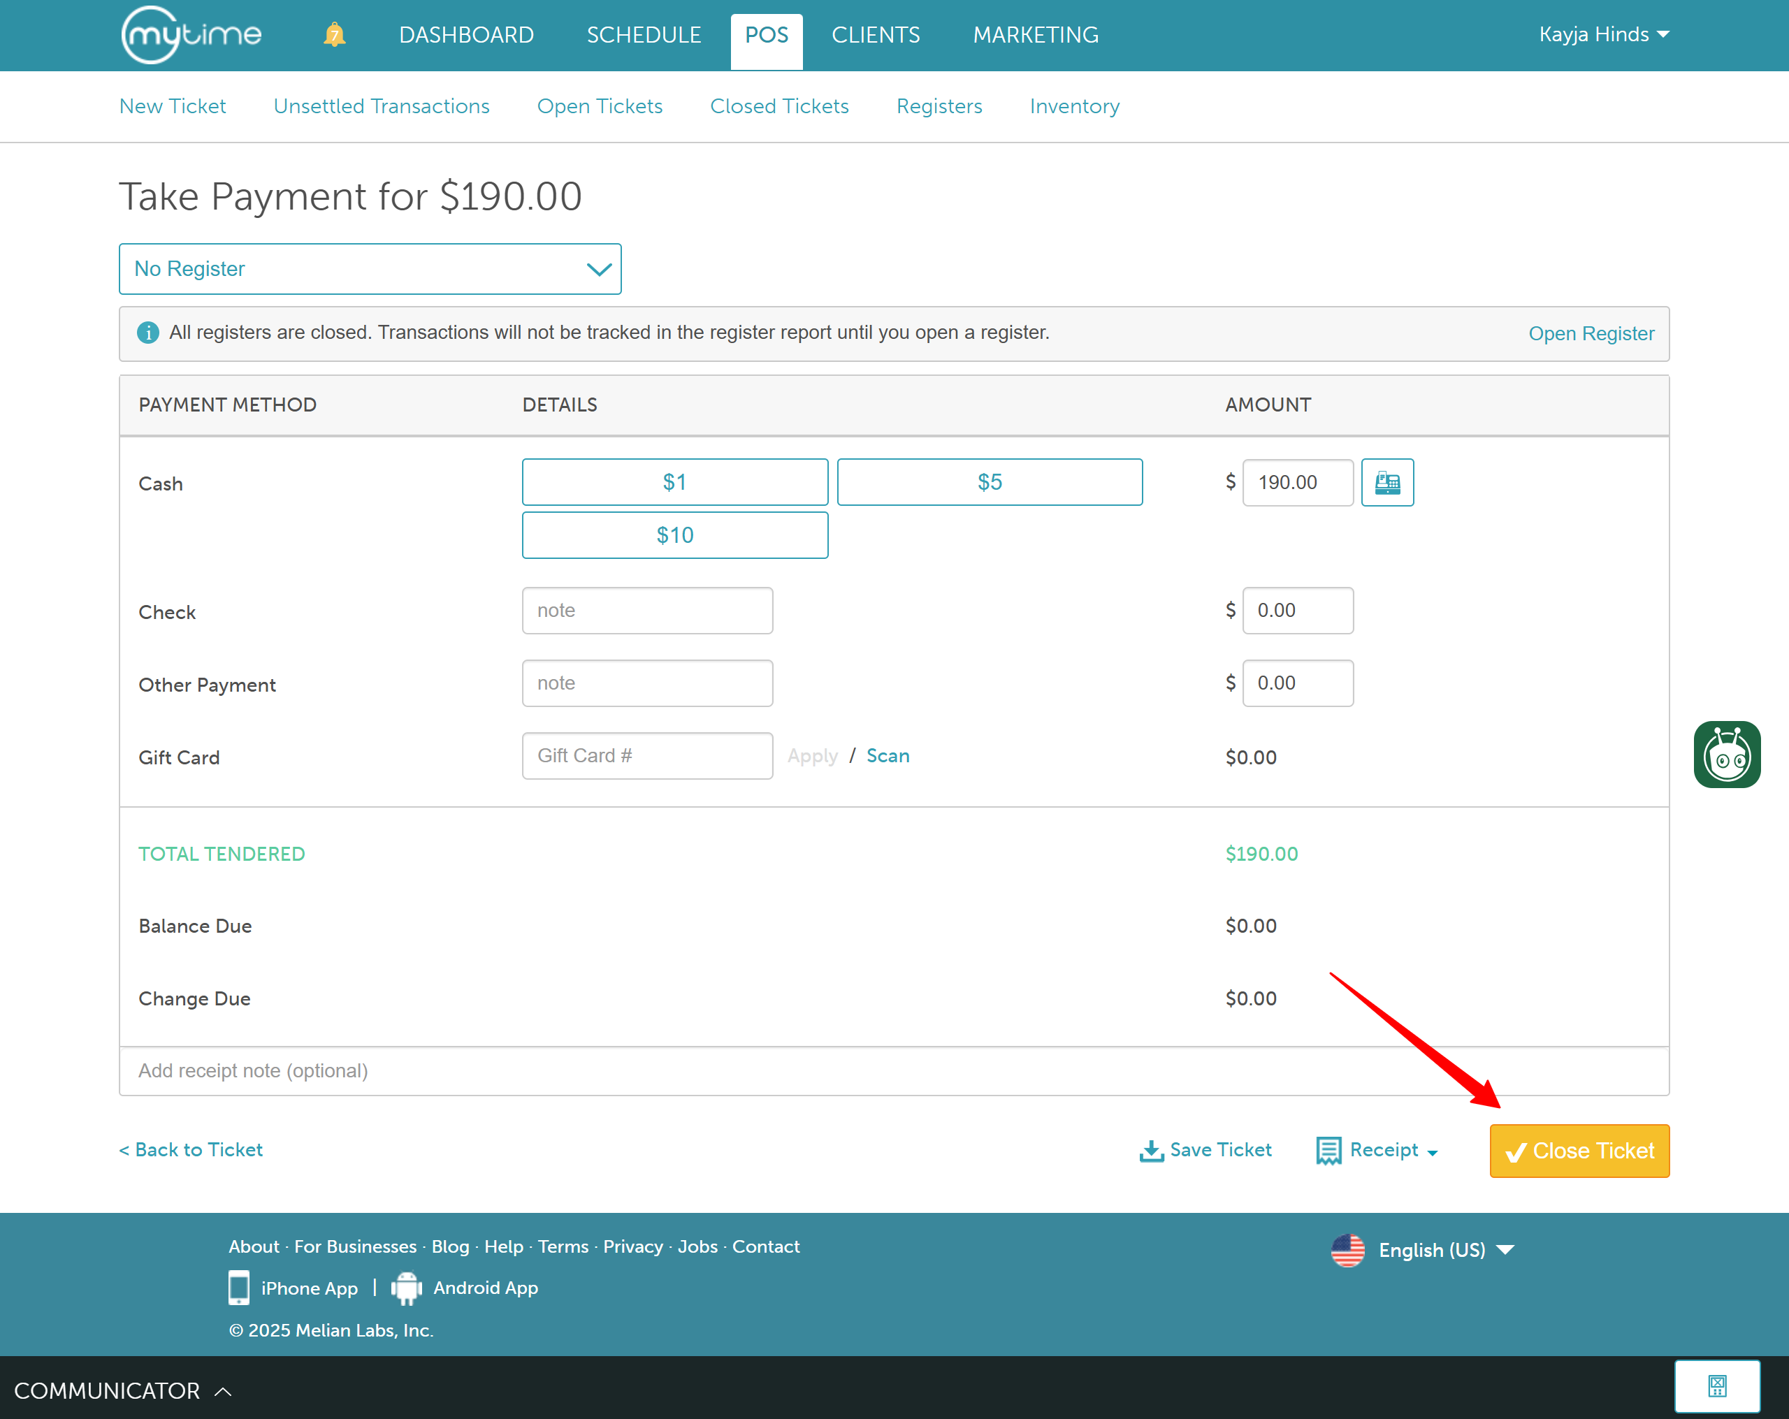Click the mytime logo
Image resolution: width=1789 pixels, height=1419 pixels.
pyautogui.click(x=191, y=35)
